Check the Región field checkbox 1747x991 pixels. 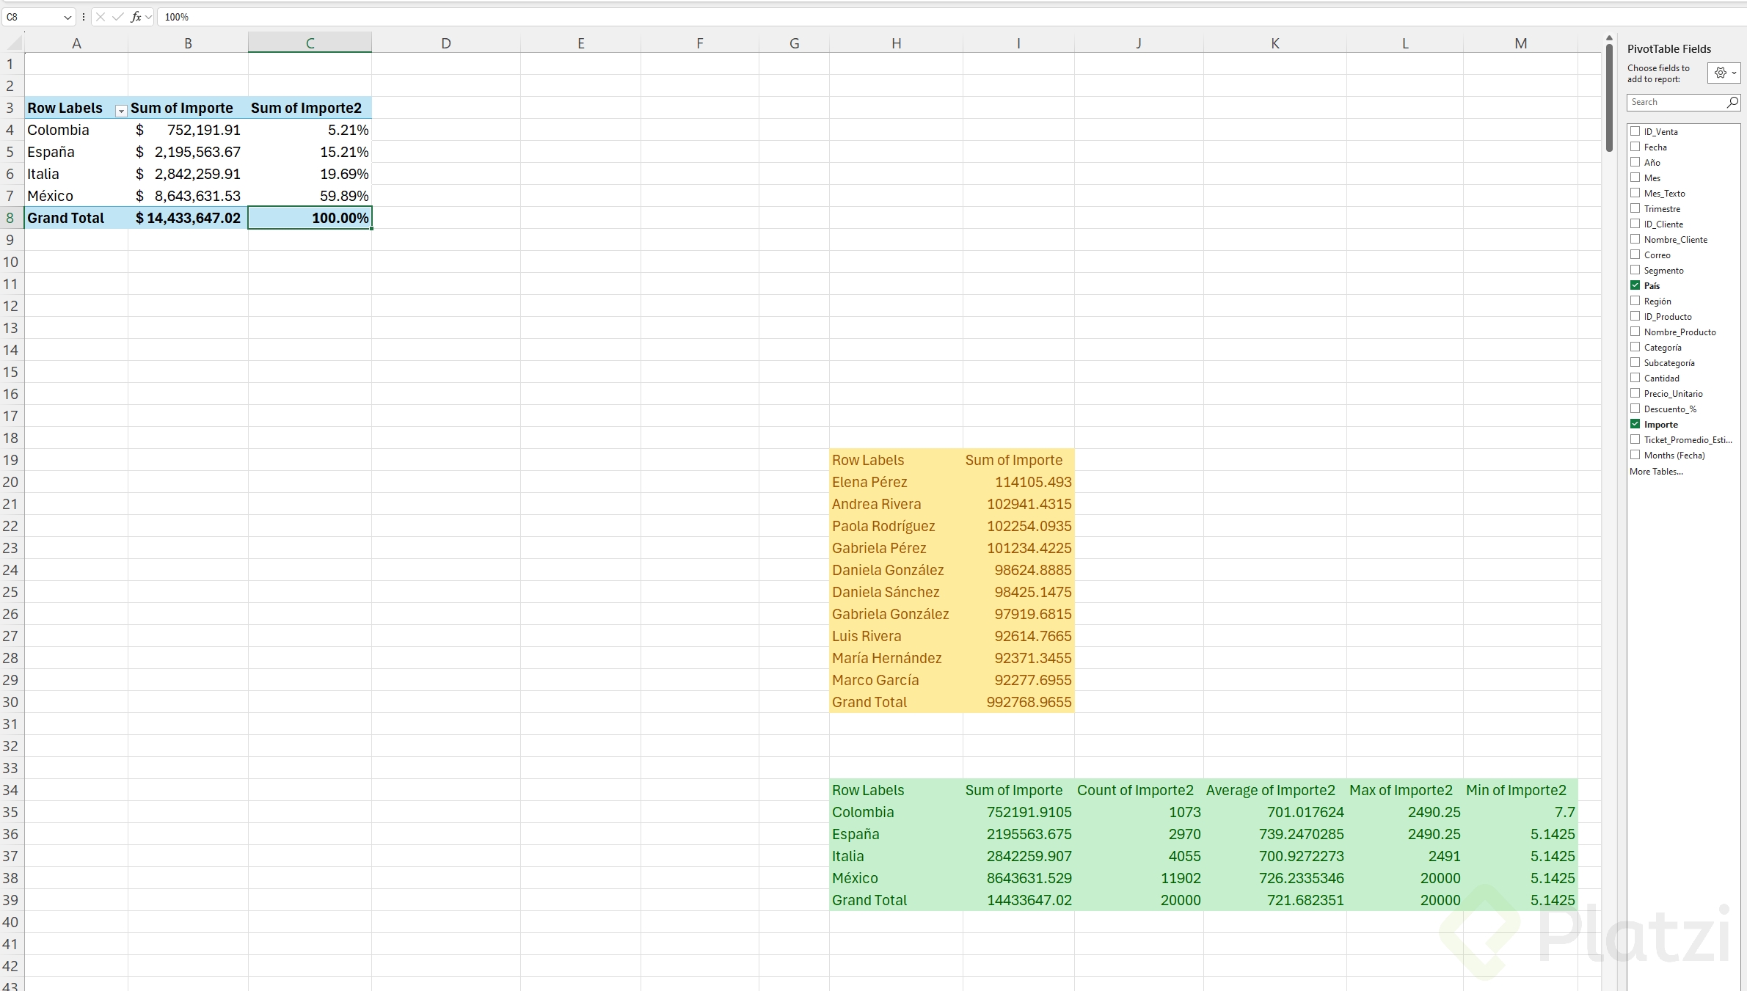(x=1635, y=301)
